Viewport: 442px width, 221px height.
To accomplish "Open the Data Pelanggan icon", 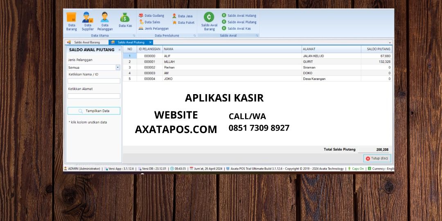I will click(x=105, y=21).
